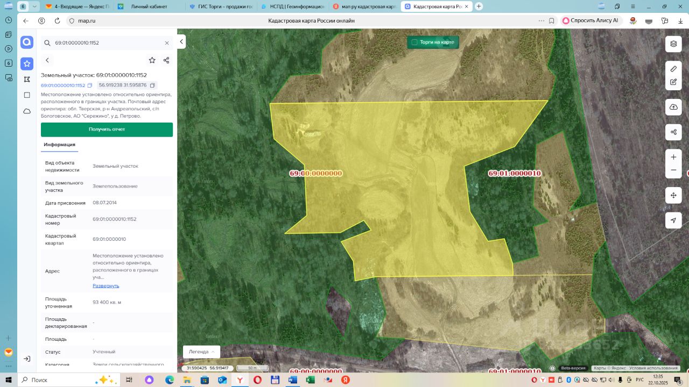
Task: Select the Информация tab
Action: 59,145
